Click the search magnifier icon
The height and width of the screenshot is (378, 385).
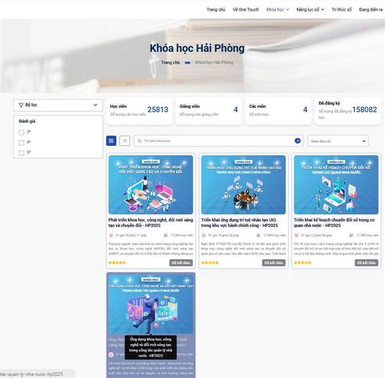[x=139, y=141]
